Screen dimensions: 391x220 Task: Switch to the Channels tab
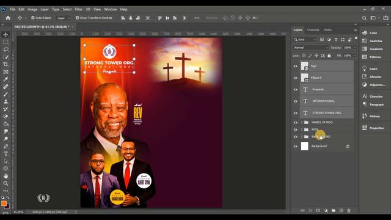point(313,30)
